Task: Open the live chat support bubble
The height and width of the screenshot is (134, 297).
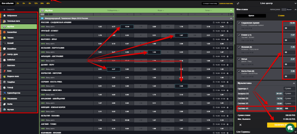Action: click(x=289, y=128)
